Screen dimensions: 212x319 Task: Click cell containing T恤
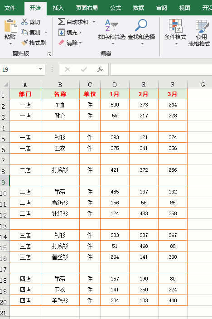(x=60, y=105)
